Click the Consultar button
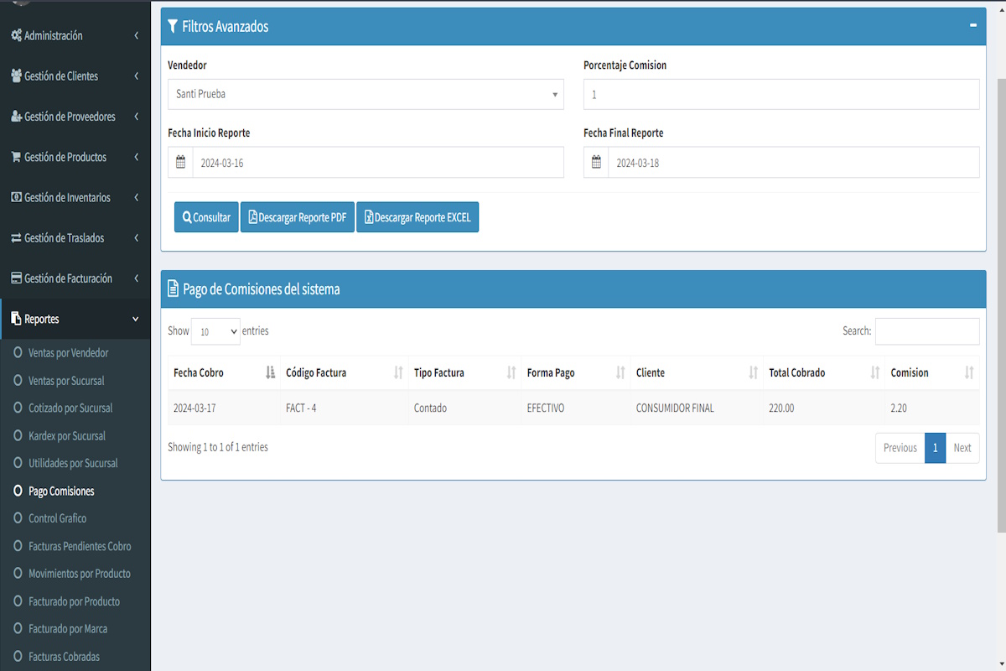Image resolution: width=1006 pixels, height=671 pixels. [206, 217]
